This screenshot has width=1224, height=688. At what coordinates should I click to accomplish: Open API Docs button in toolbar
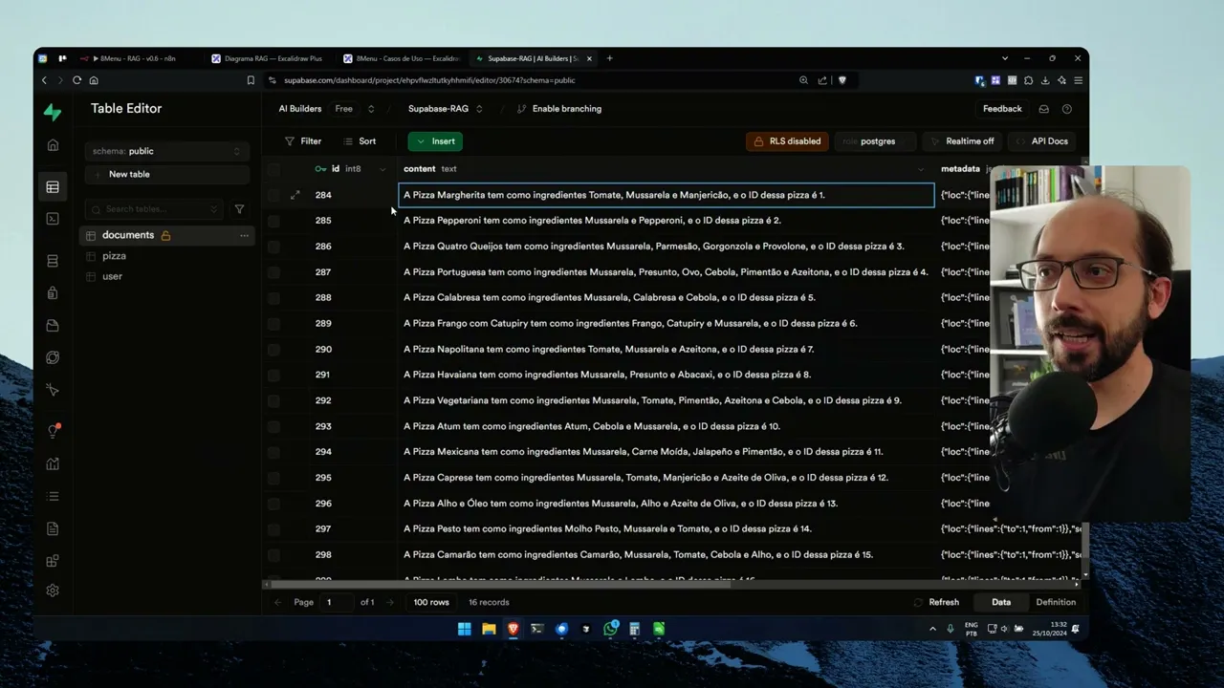1041,141
